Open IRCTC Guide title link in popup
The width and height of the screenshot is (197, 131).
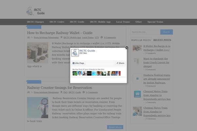click(87, 51)
